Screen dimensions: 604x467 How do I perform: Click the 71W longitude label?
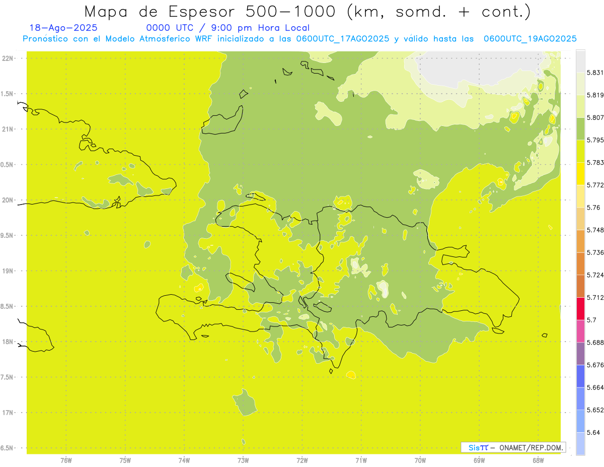[x=361, y=460]
